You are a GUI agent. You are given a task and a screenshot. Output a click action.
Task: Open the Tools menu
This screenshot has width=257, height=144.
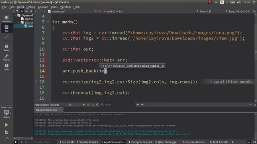click(54, 7)
